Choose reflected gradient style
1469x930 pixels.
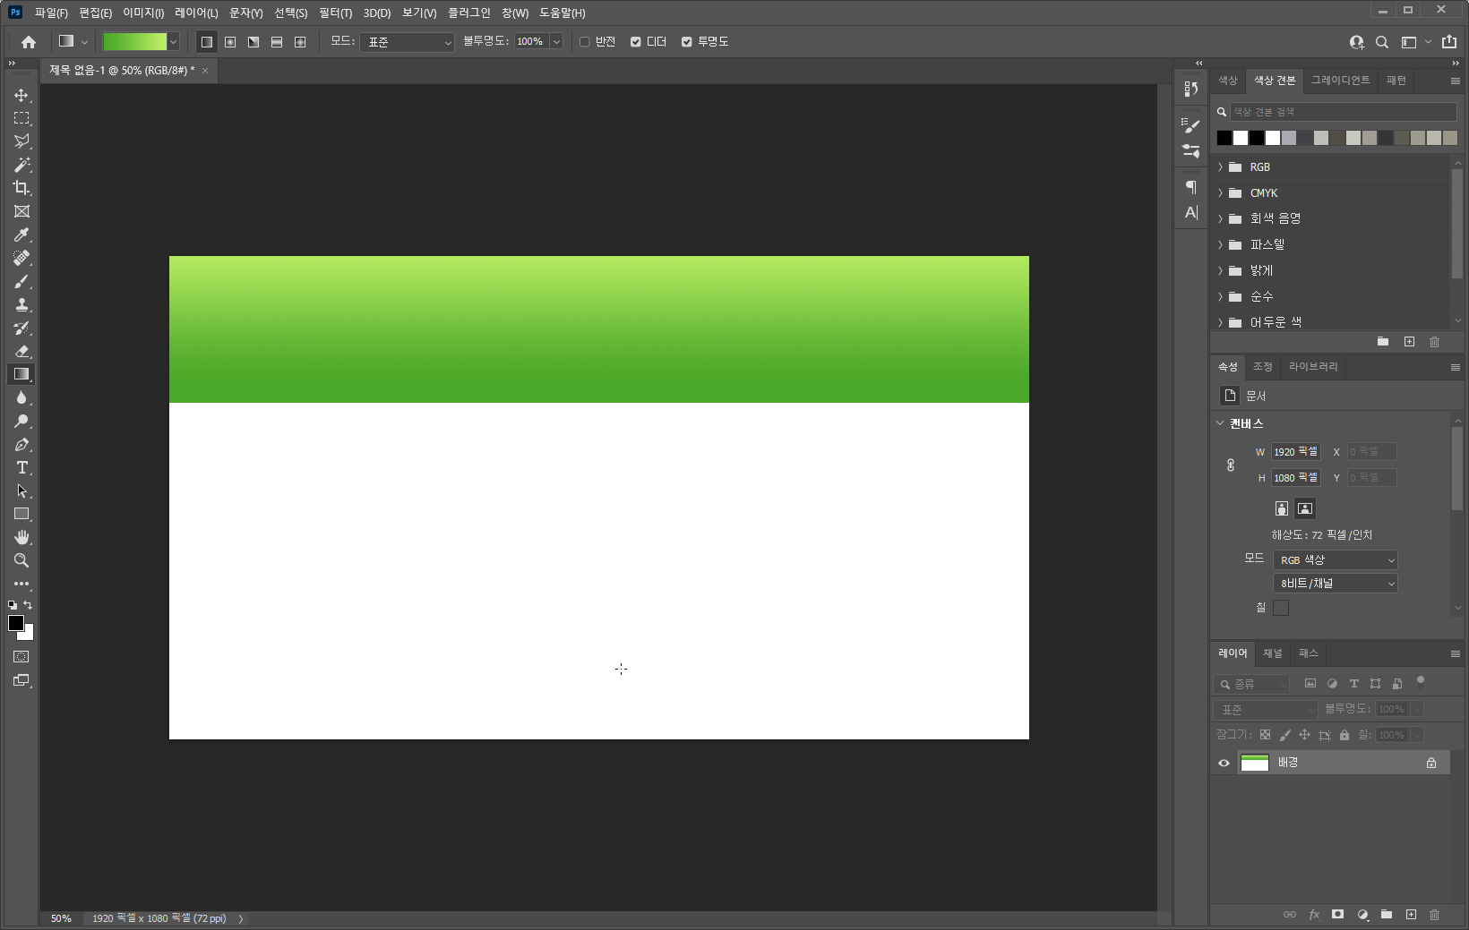click(277, 42)
